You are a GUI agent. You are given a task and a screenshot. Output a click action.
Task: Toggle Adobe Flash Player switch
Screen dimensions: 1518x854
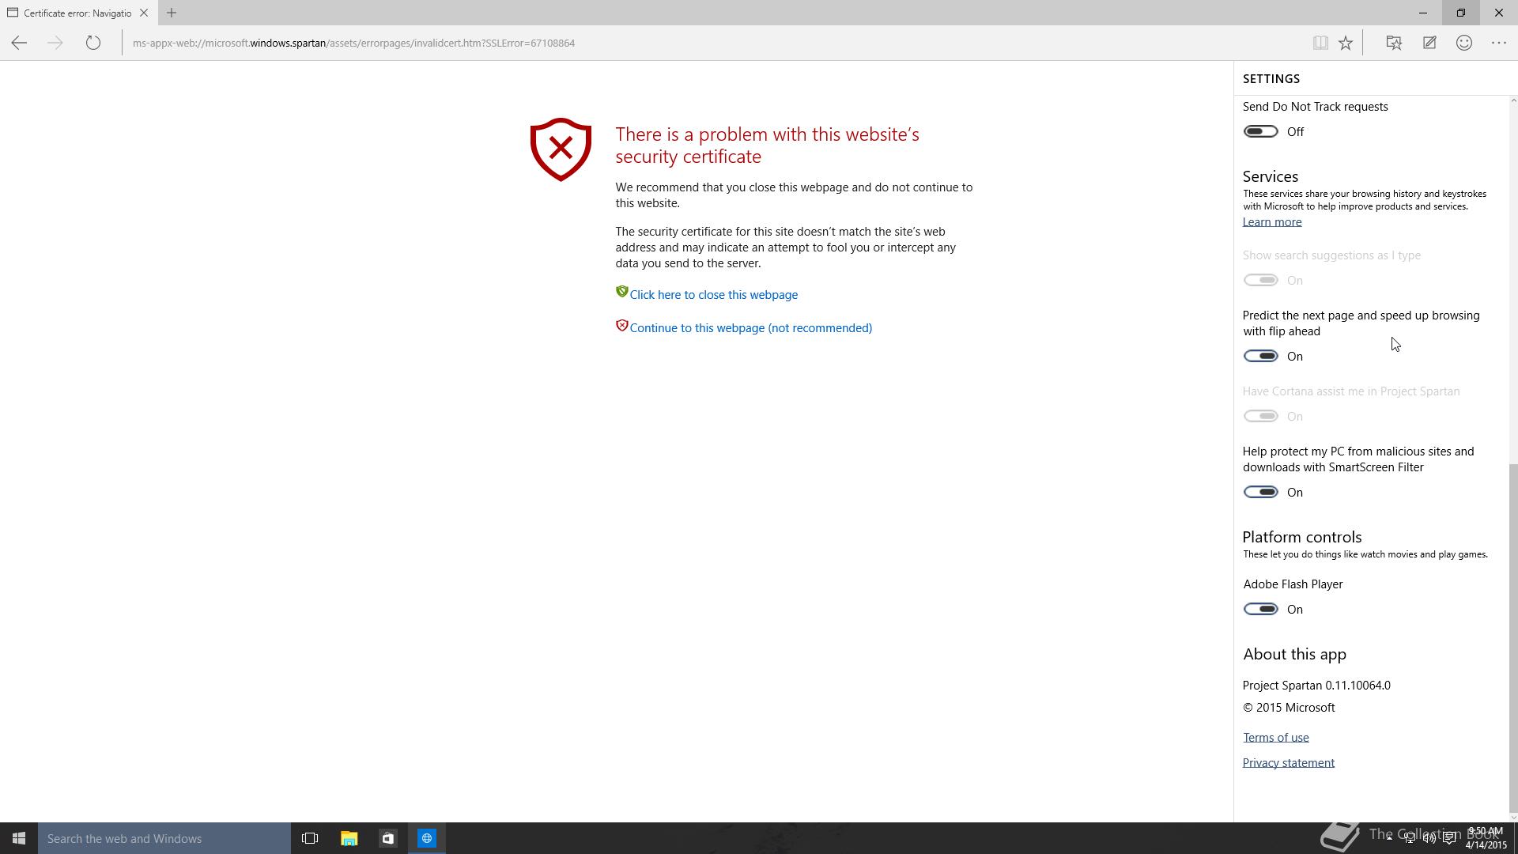(x=1260, y=609)
